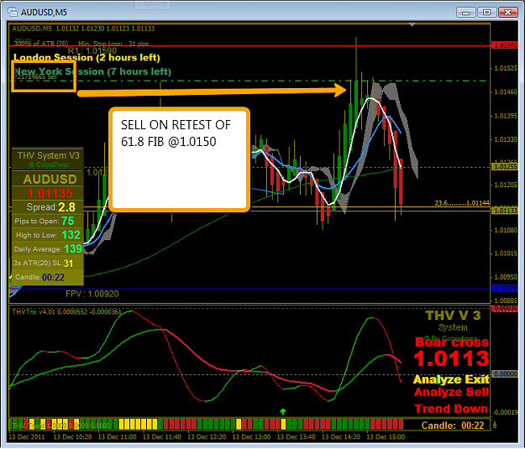Click the 'New York Session (7 hours left)' label

[x=92, y=71]
